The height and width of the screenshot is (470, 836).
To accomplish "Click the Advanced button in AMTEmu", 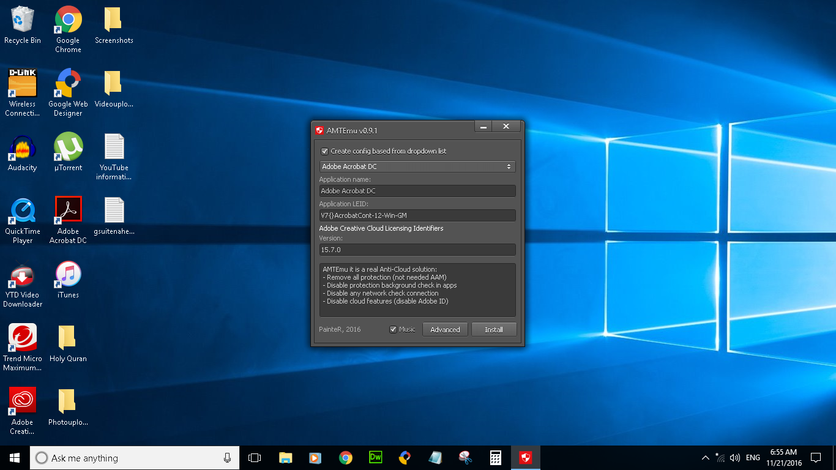I will tap(445, 329).
